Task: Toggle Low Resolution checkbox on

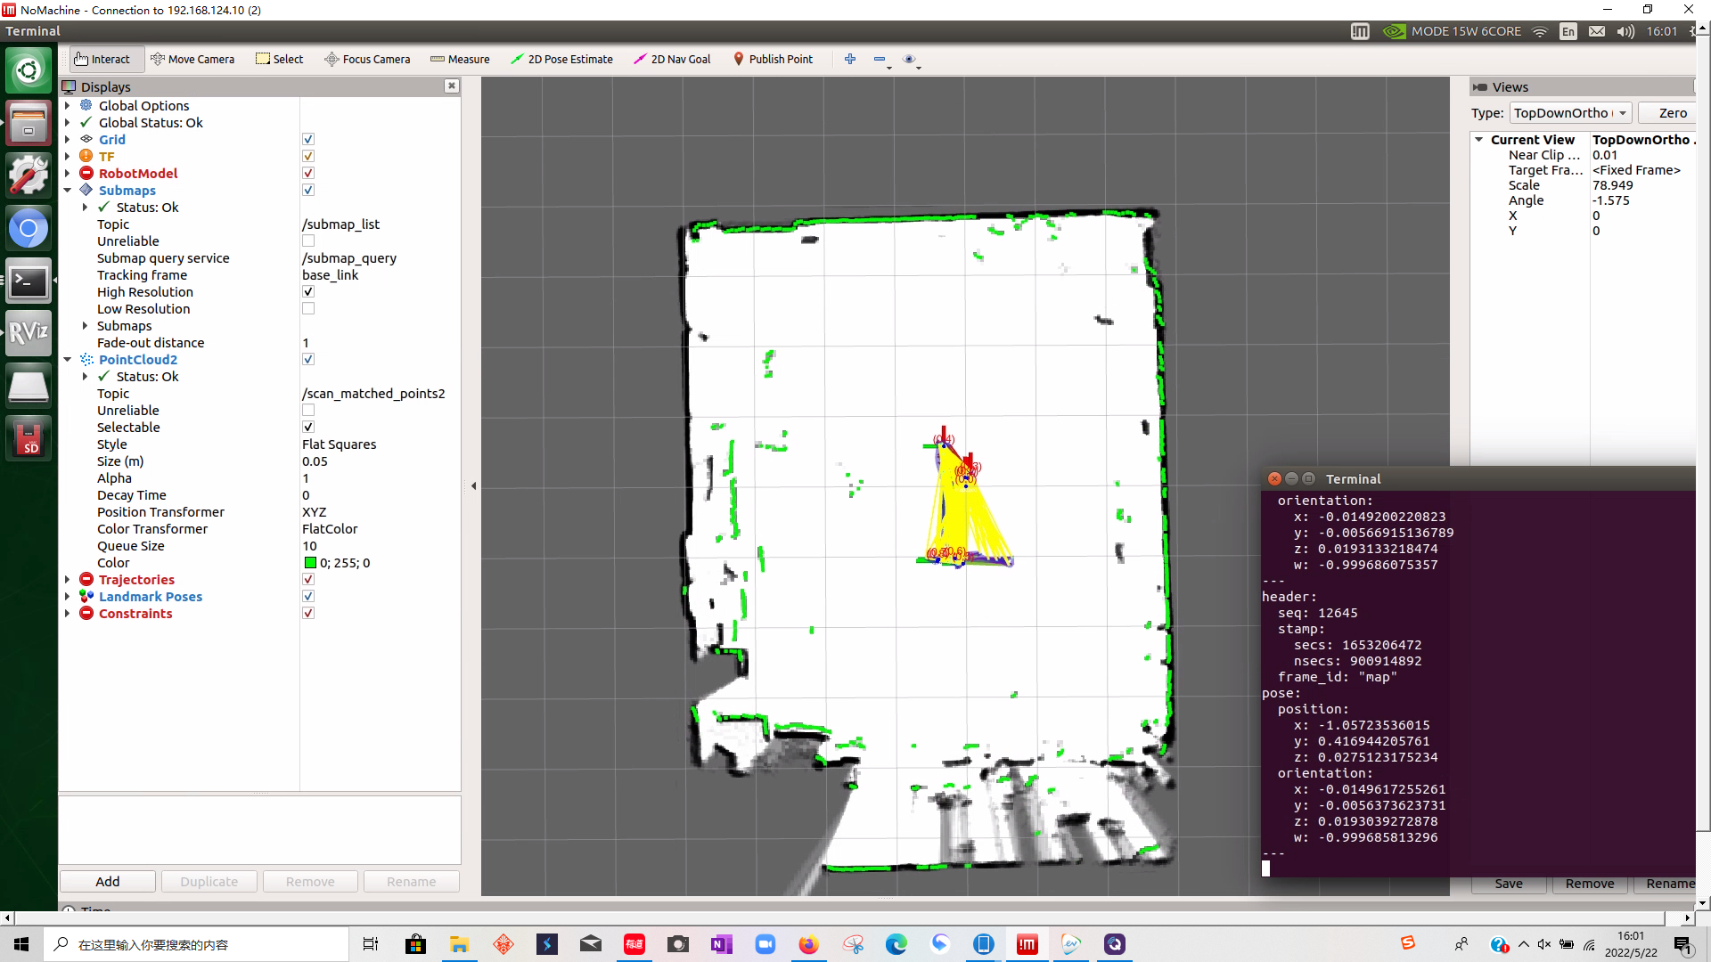Action: click(x=309, y=309)
